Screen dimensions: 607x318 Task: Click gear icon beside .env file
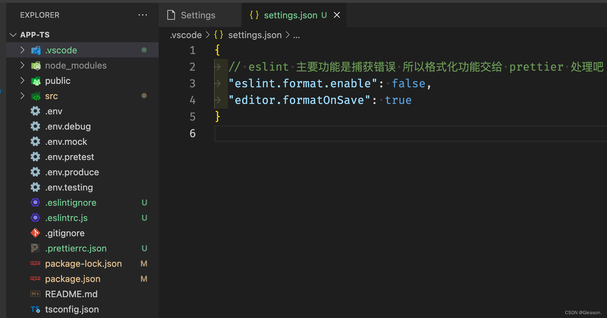pos(35,111)
